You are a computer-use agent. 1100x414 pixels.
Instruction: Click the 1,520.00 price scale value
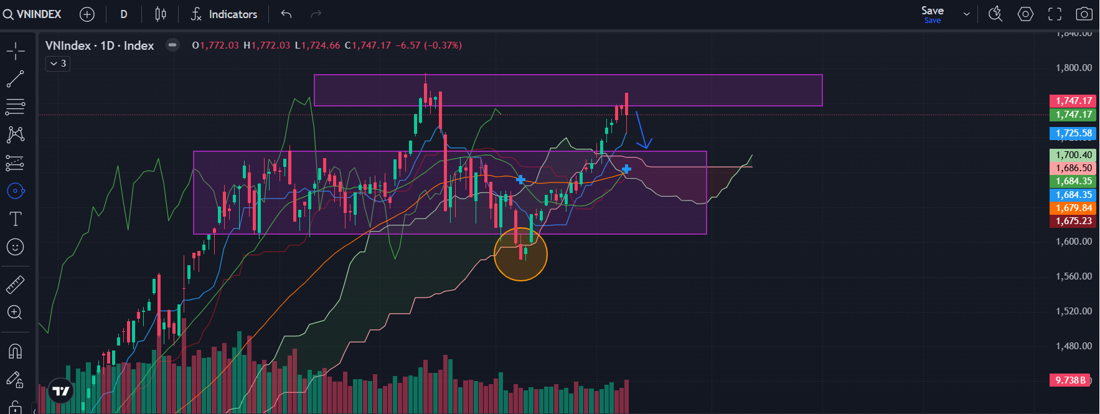click(x=1074, y=311)
